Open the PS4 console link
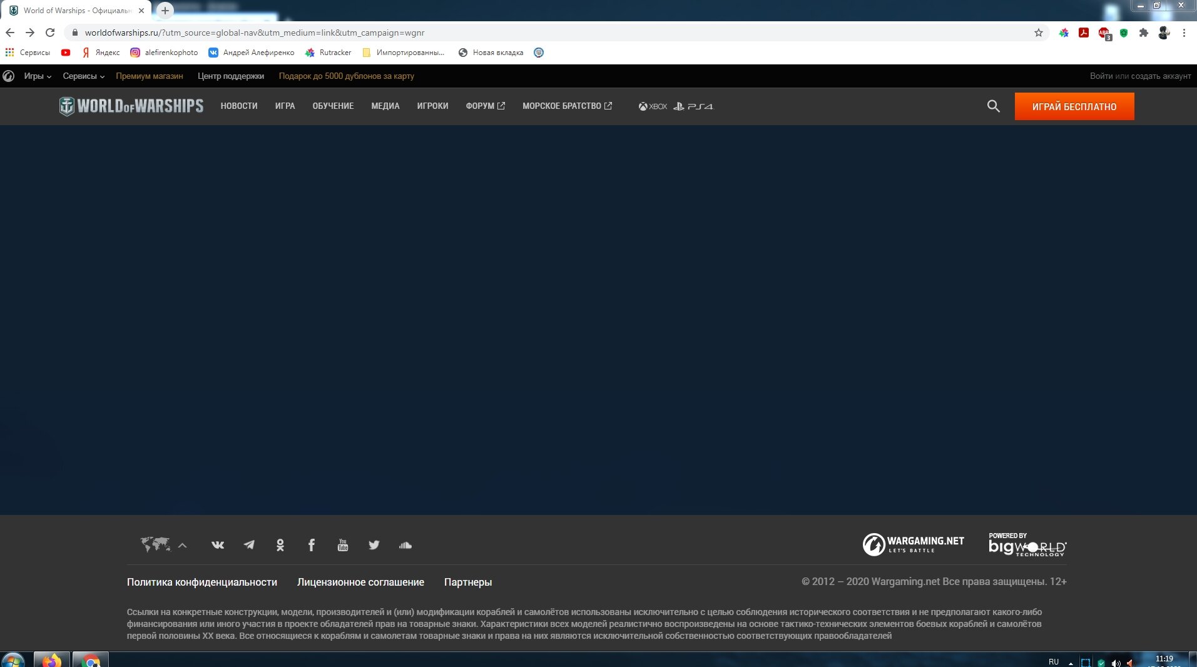Viewport: 1197px width, 667px height. click(693, 106)
